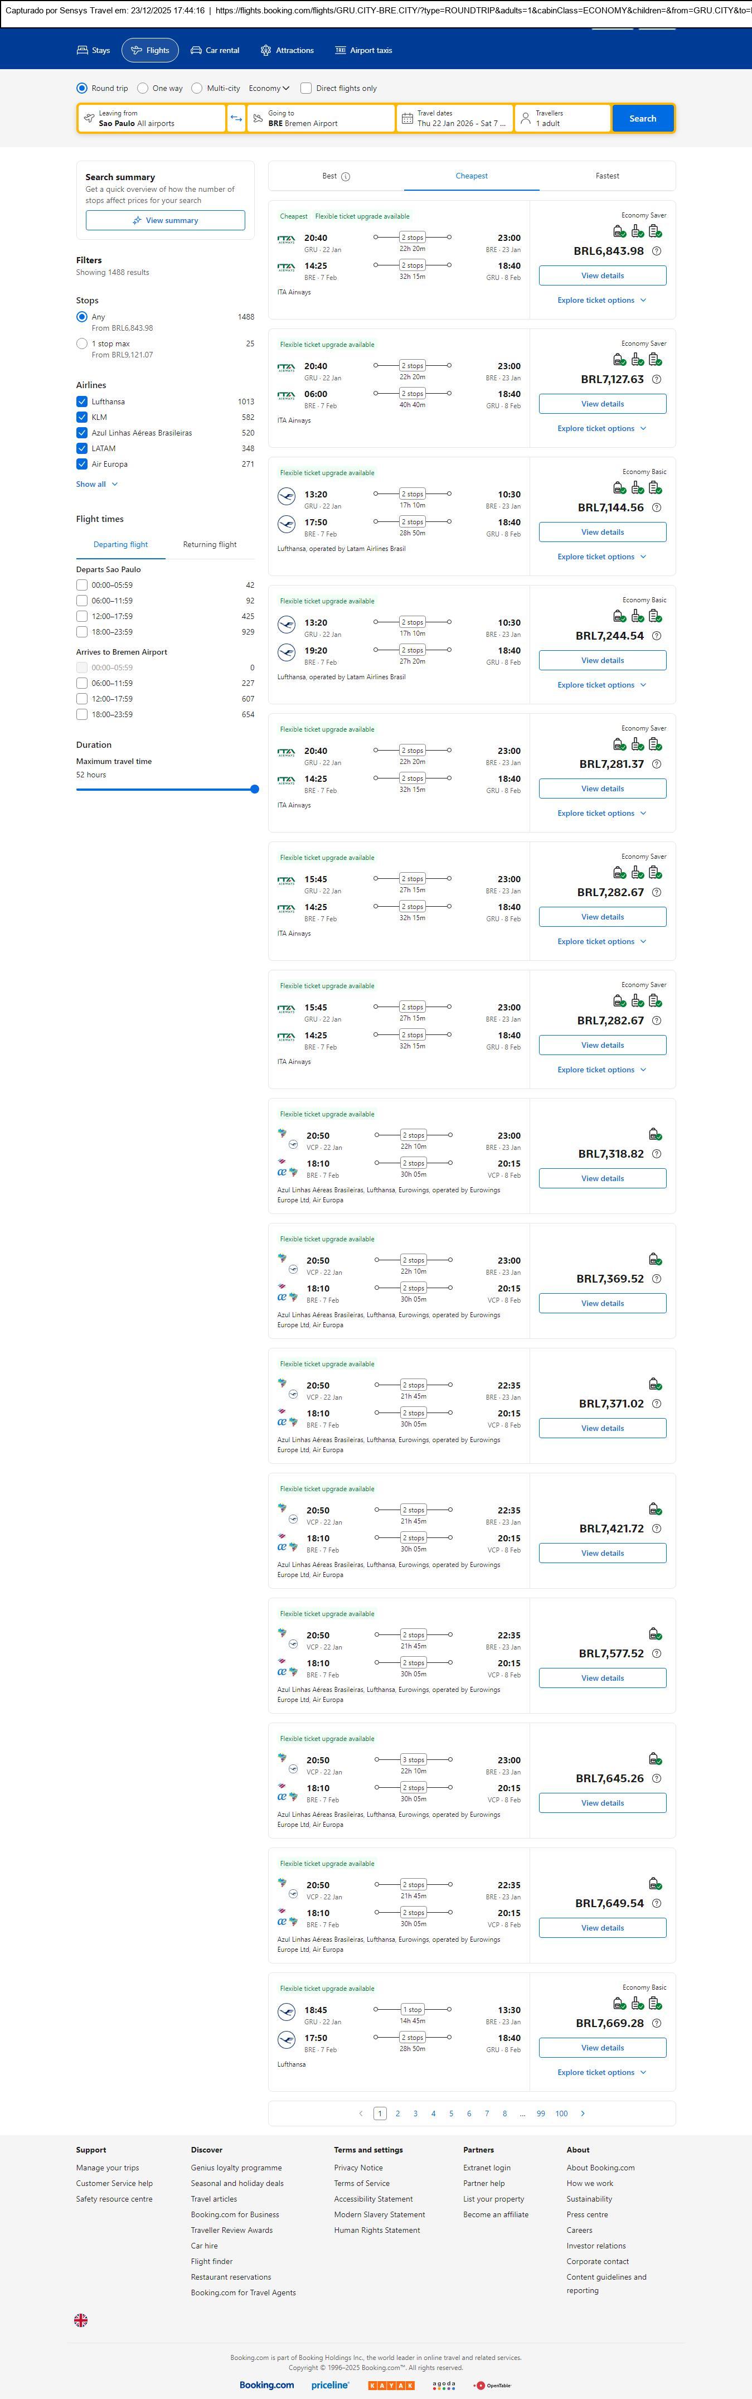This screenshot has width=752, height=2399.
Task: Click the UK flag language icon
Action: 81,2320
